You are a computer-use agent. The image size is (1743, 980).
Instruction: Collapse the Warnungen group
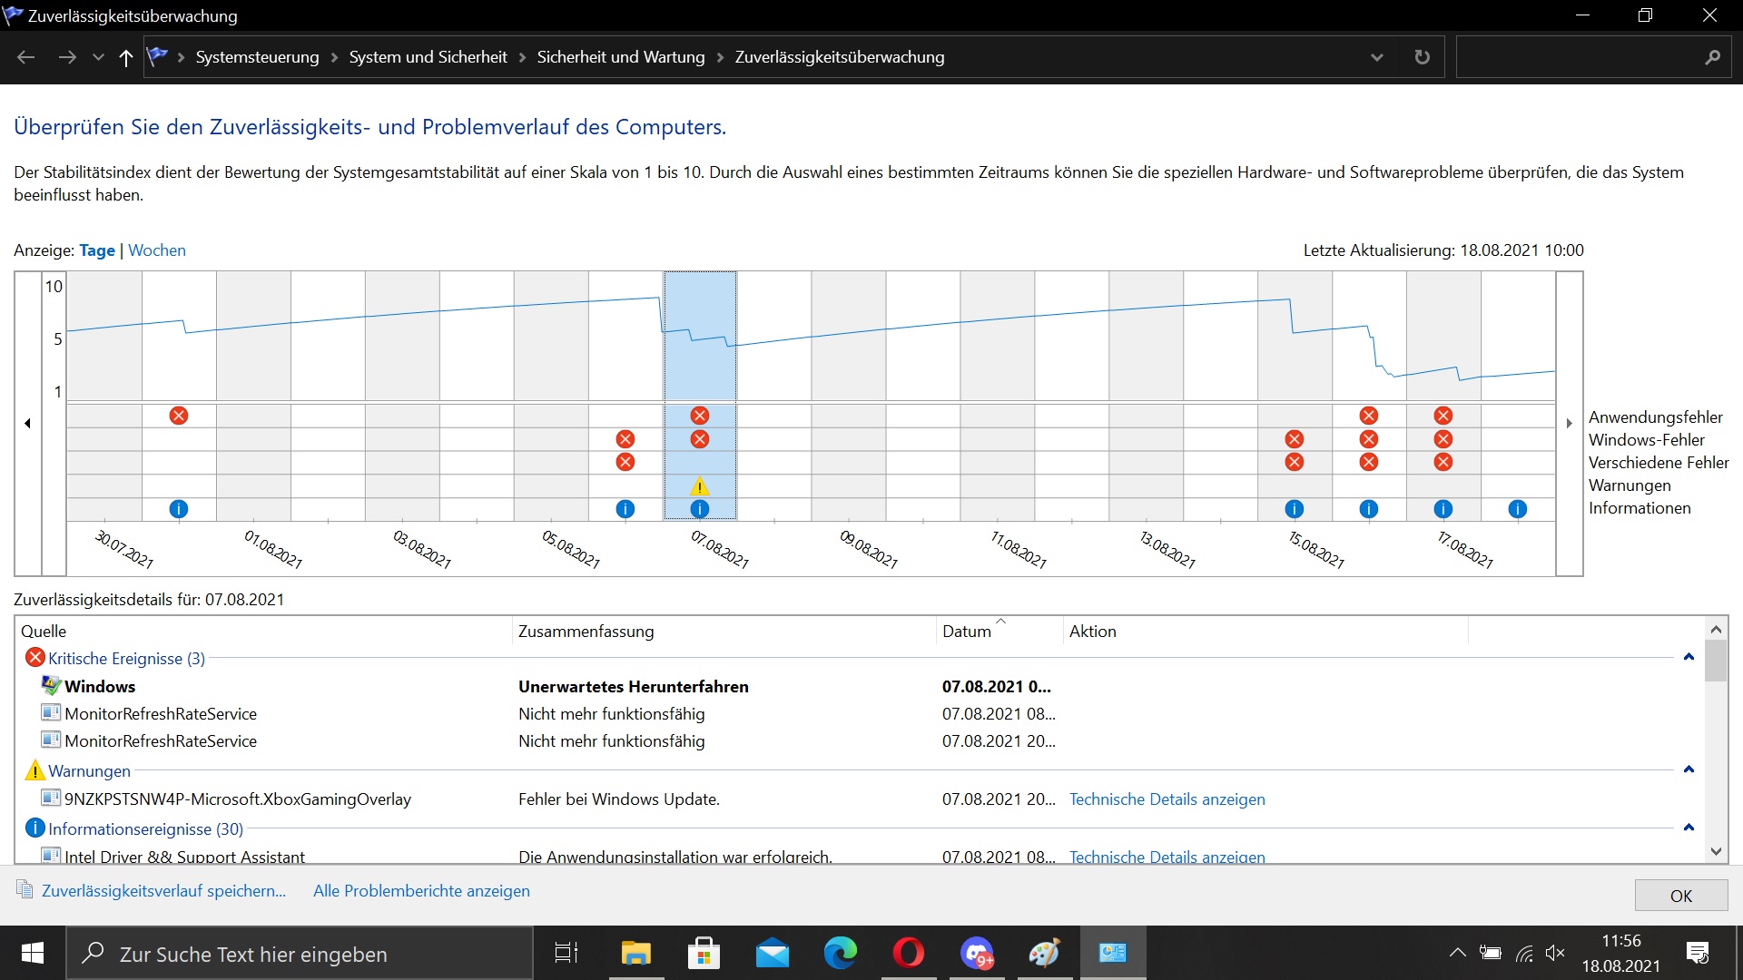point(1689,770)
